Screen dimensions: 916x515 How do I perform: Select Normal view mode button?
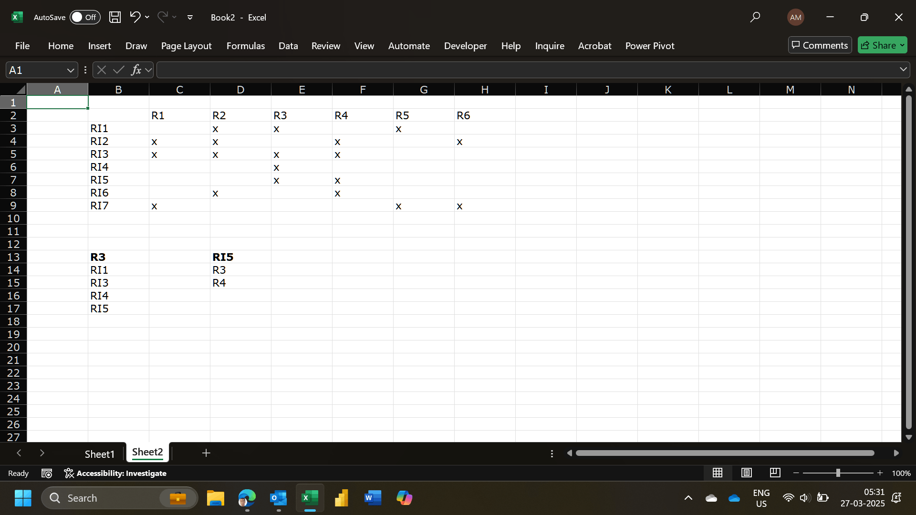click(718, 473)
